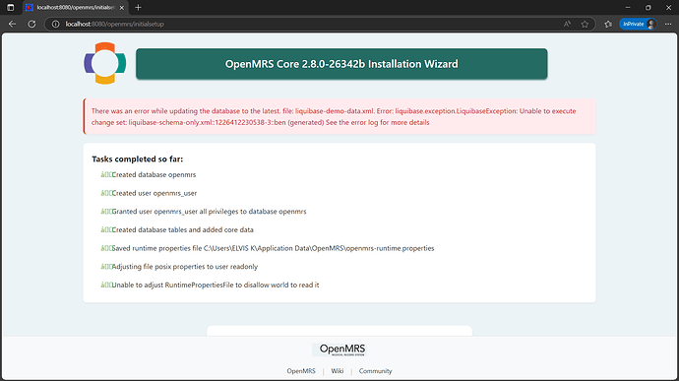This screenshot has height=381, width=679.
Task: Click 'Unable to adjust RuntimePropertiesFile' entry
Action: [210, 285]
